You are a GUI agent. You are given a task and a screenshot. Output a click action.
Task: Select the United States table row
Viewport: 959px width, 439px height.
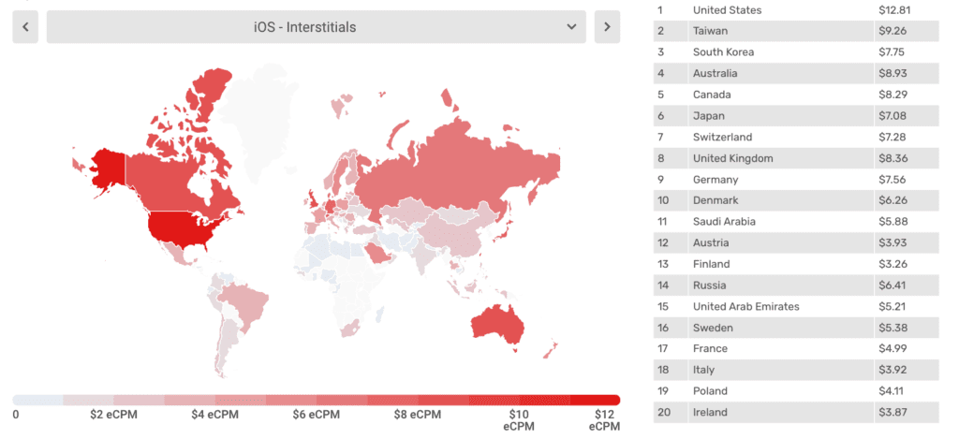click(x=795, y=10)
